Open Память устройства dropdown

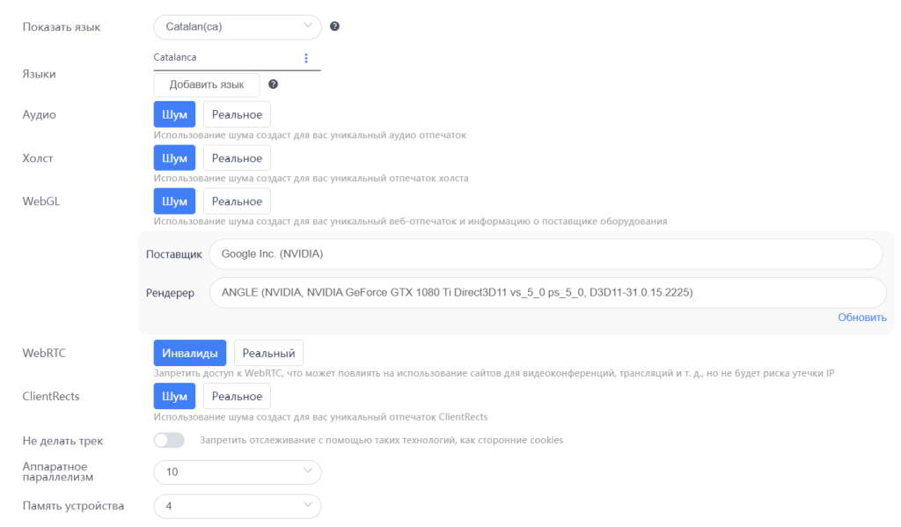(x=237, y=506)
